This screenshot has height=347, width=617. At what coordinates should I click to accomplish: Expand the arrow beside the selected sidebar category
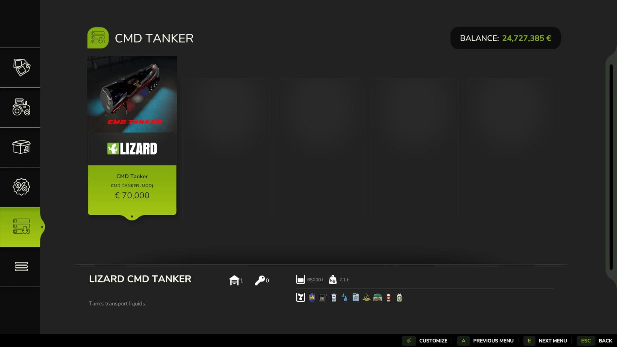coord(42,227)
